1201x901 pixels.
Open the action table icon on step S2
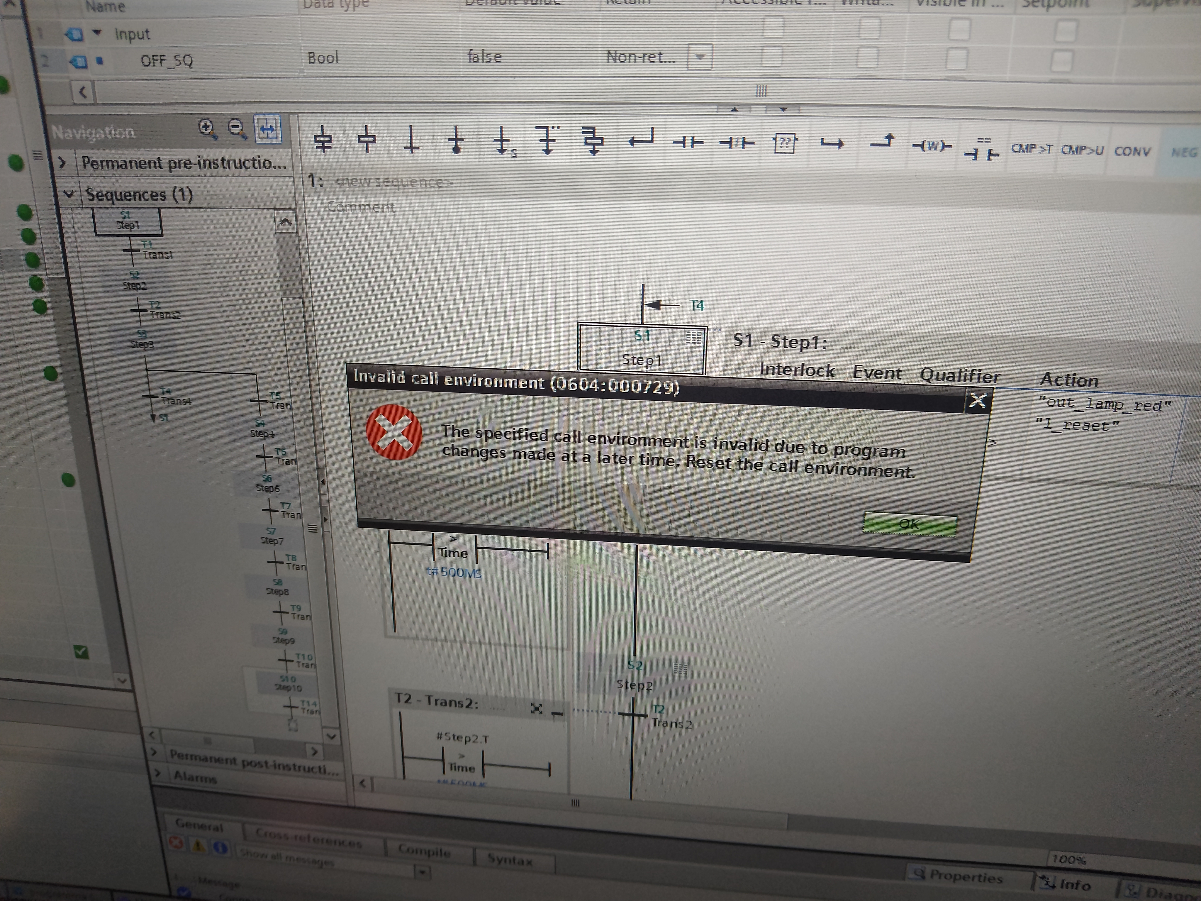(680, 668)
